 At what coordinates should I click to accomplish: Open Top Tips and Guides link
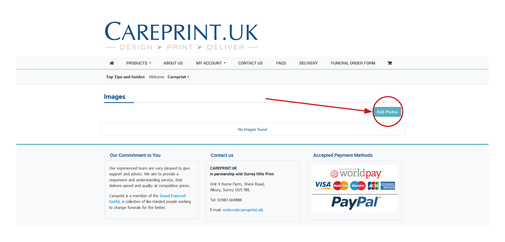[125, 77]
